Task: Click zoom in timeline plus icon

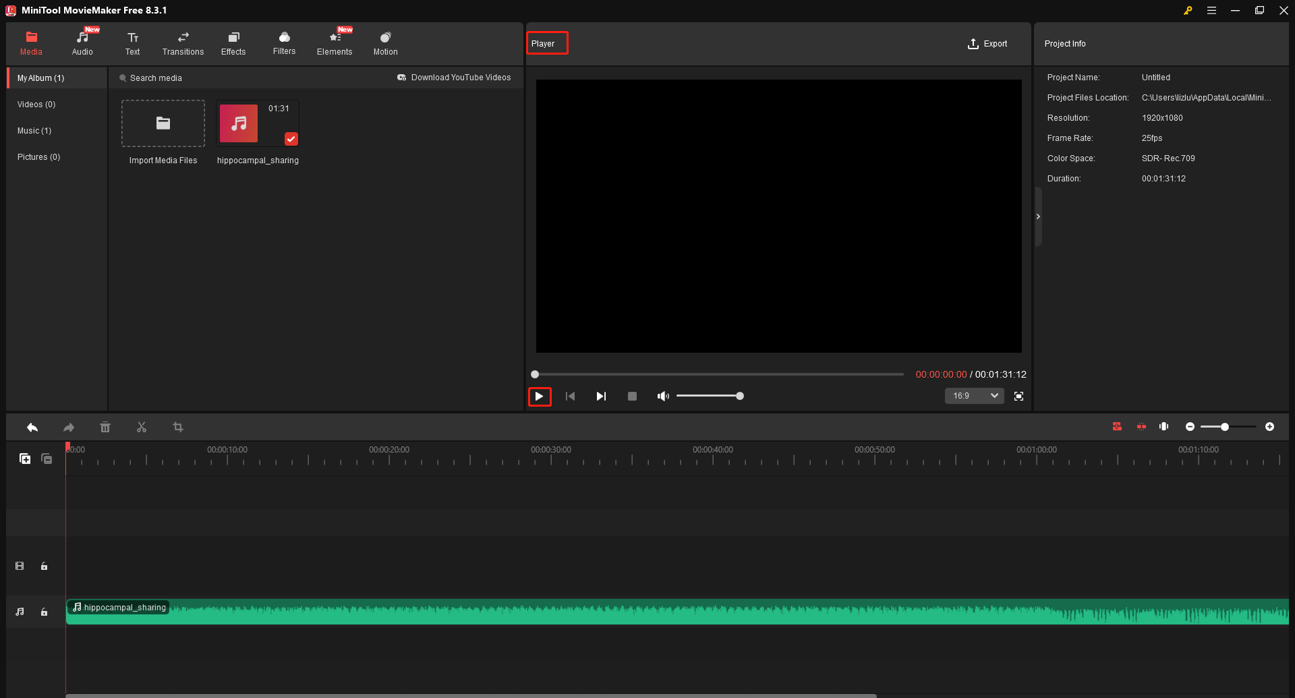Action: (x=1269, y=427)
